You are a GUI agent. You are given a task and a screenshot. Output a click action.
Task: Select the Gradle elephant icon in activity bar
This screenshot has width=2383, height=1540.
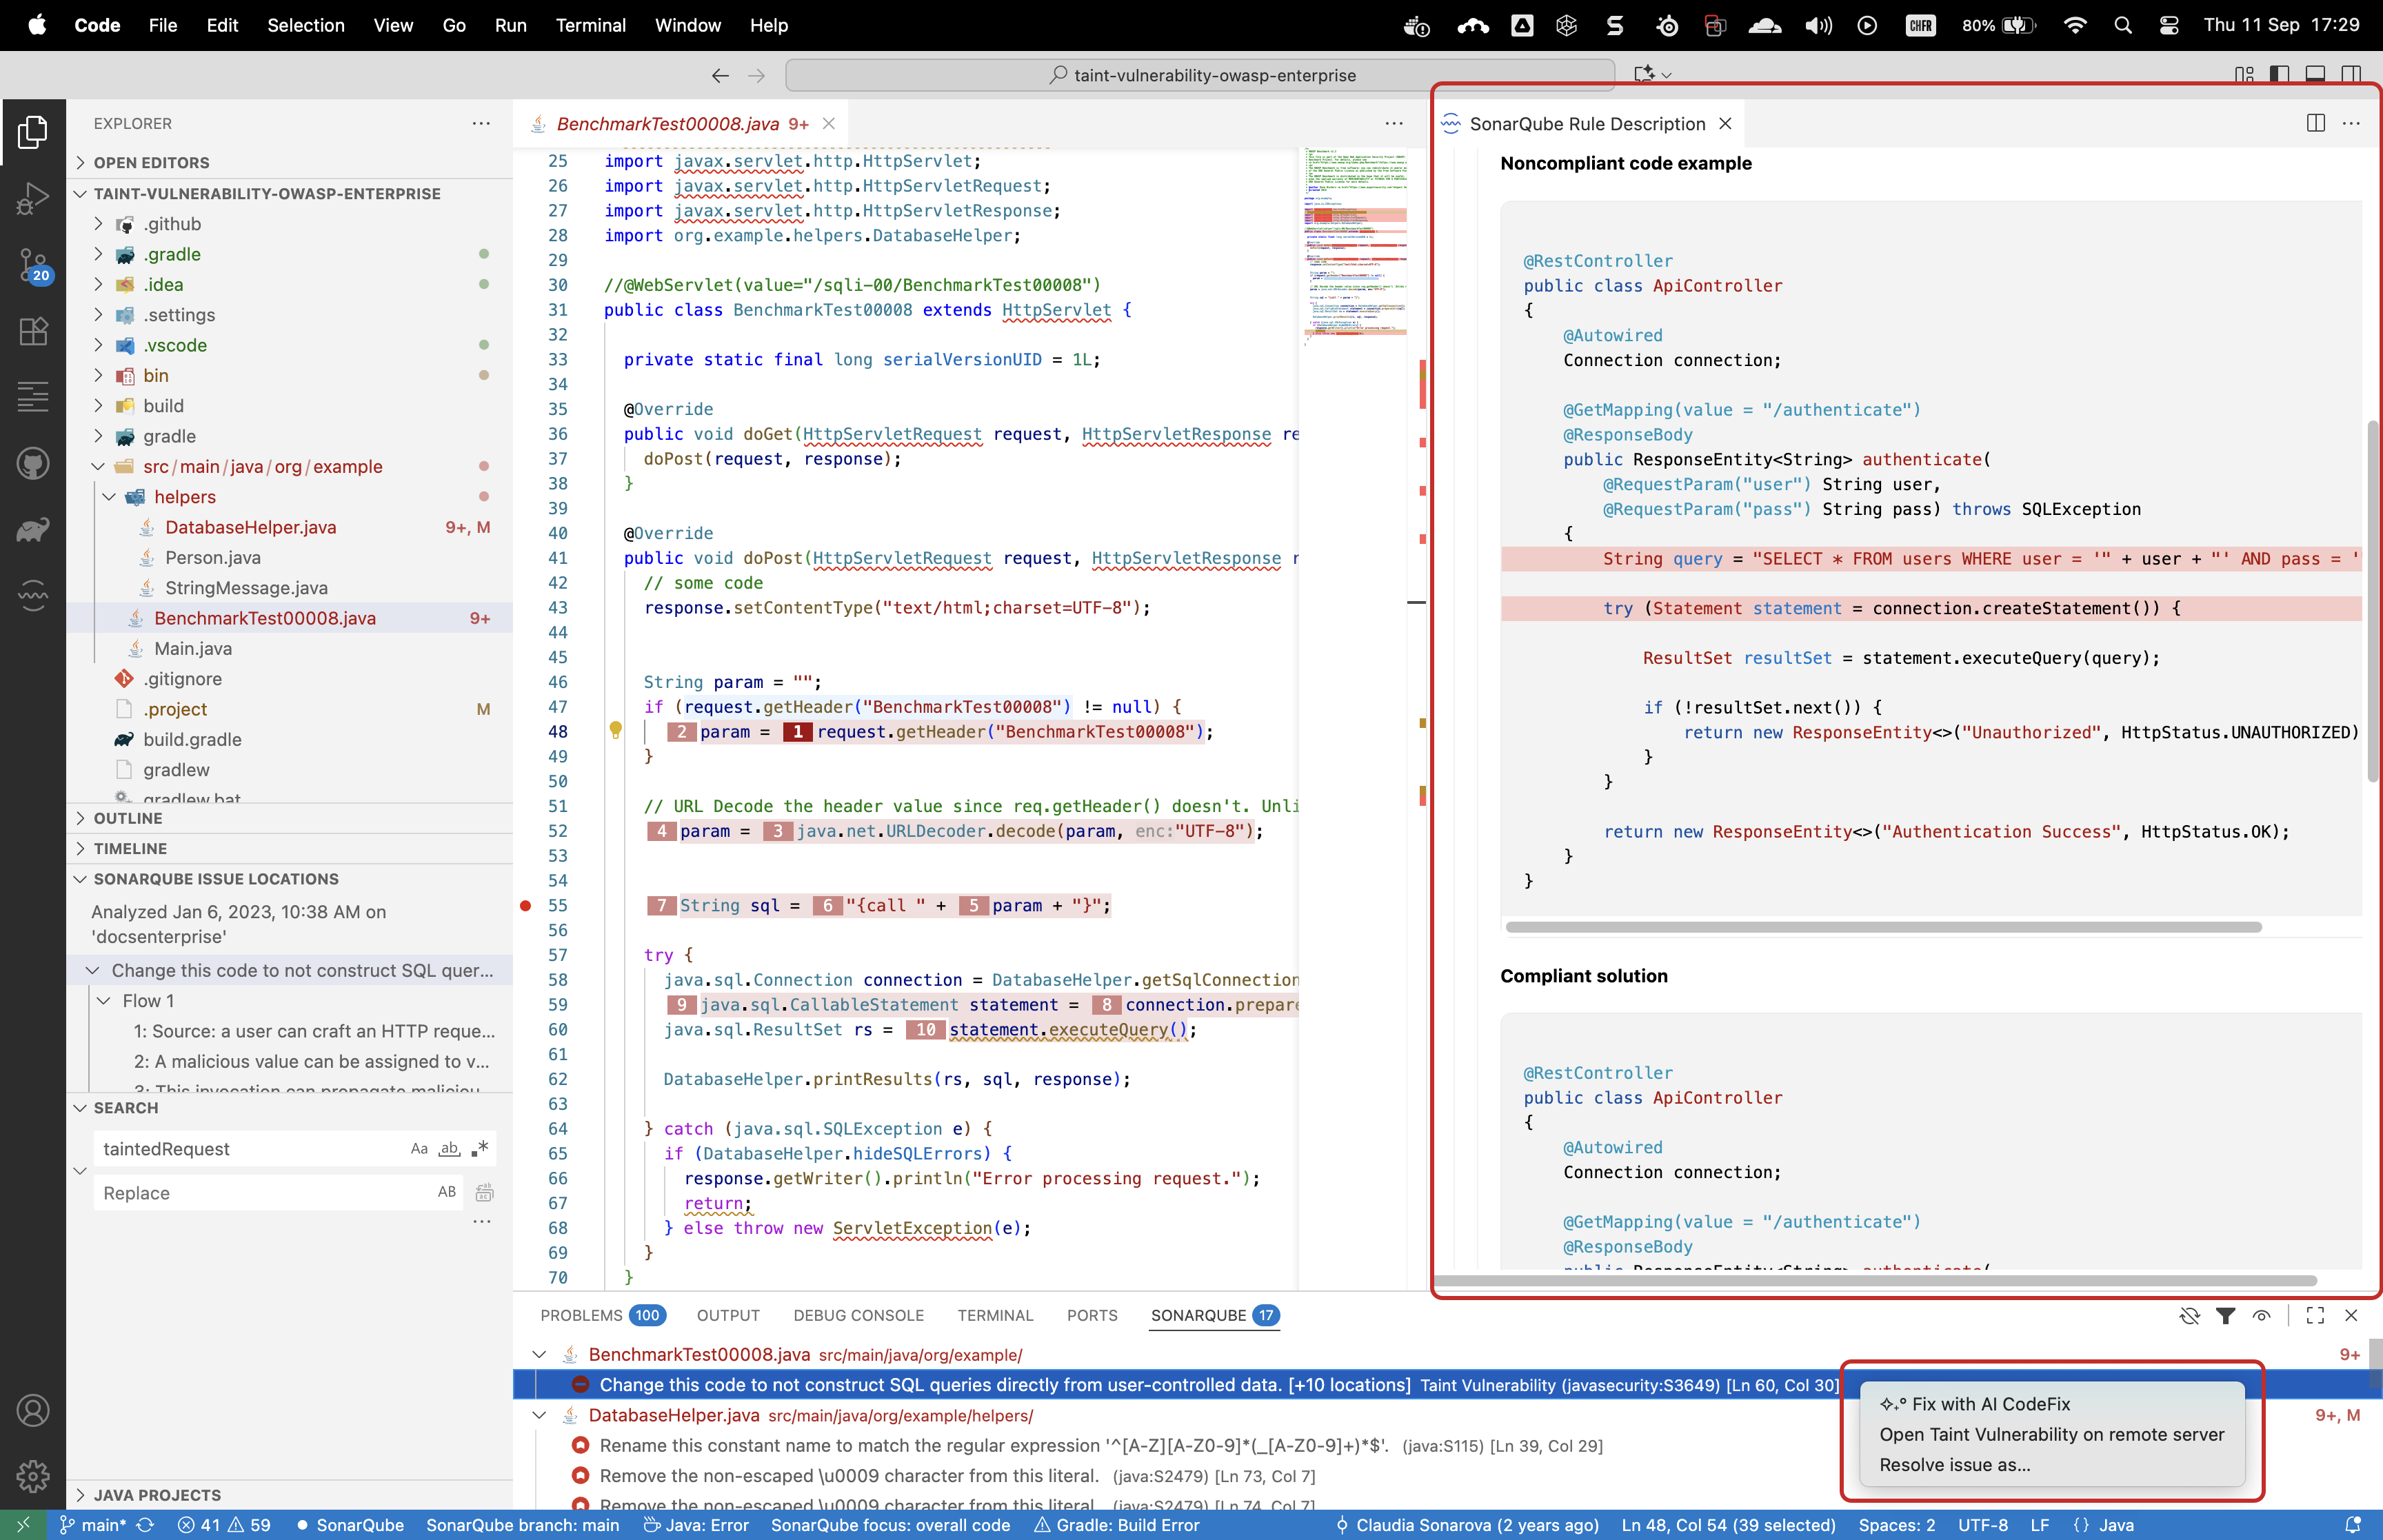click(x=32, y=530)
